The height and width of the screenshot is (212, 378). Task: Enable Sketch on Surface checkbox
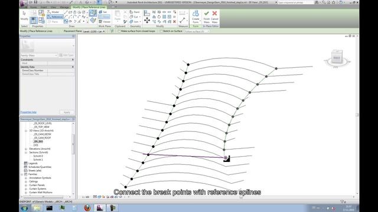161,31
